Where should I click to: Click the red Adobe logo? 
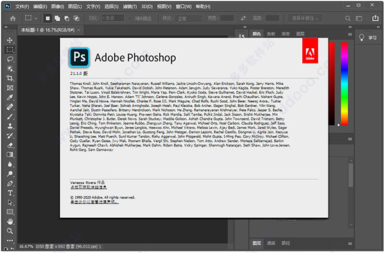310,51
